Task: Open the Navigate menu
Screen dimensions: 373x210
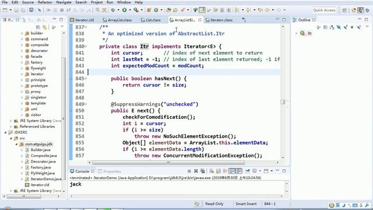Action: click(64, 2)
